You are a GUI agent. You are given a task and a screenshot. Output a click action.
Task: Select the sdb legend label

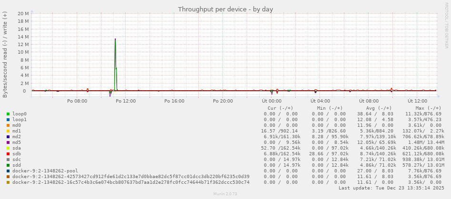click(x=16, y=154)
